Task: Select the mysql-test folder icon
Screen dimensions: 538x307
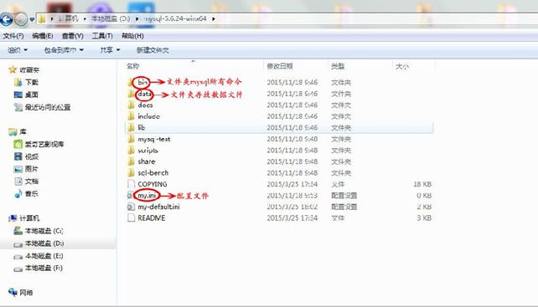Action: [131, 139]
